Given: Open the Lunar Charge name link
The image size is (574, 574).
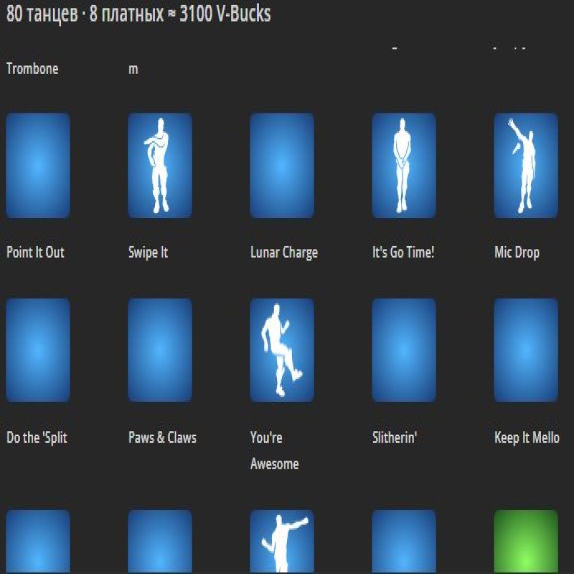Looking at the screenshot, I should (283, 253).
